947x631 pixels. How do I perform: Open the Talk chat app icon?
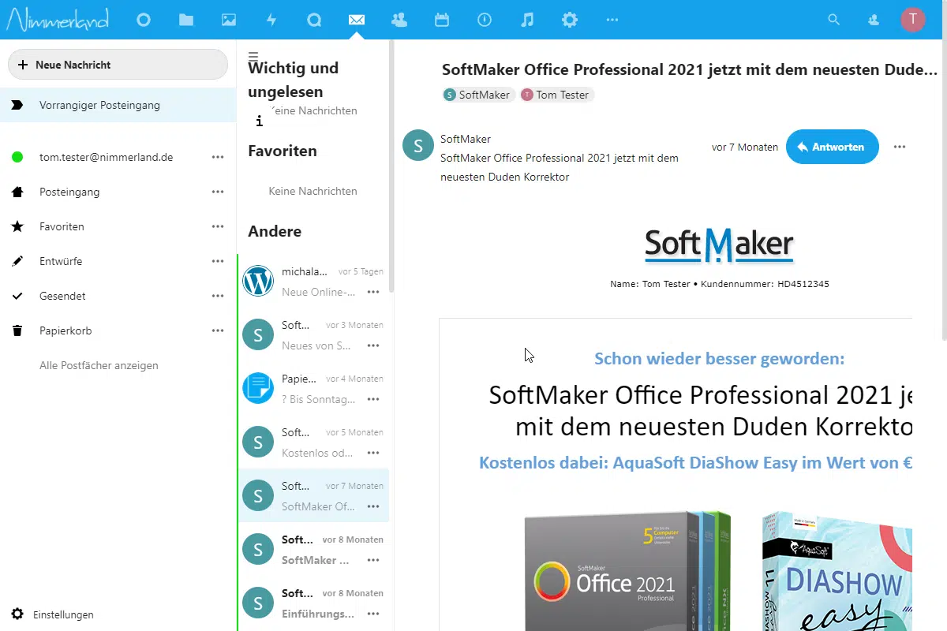click(x=314, y=20)
